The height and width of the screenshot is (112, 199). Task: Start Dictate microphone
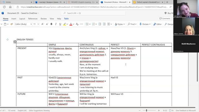(x=145, y=24)
